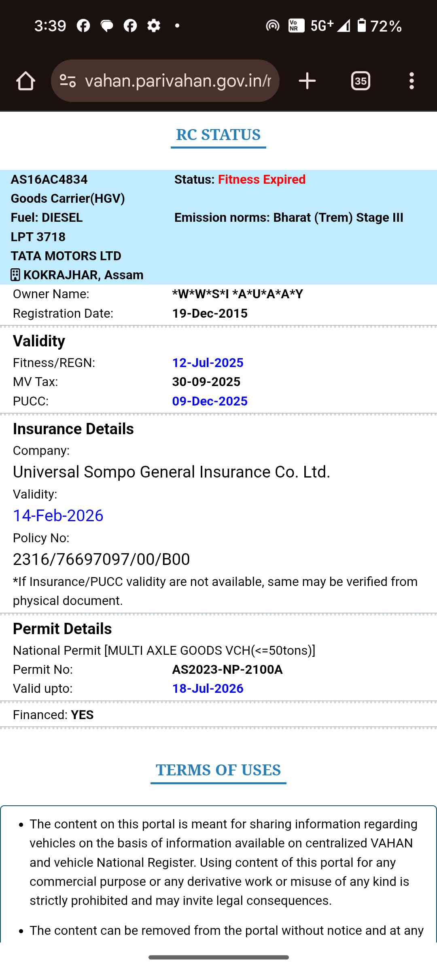Tap Fitness validity date 12-Jul-2025

(x=208, y=363)
